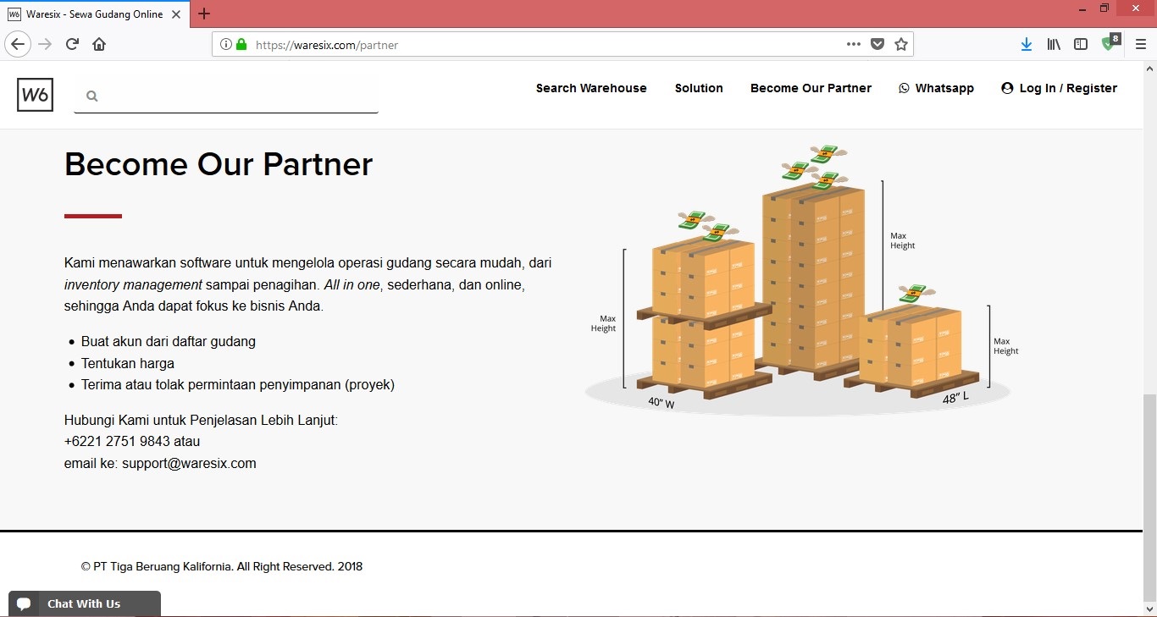1157x617 pixels.
Task: Toggle the sidebar view icon
Action: pyautogui.click(x=1081, y=45)
